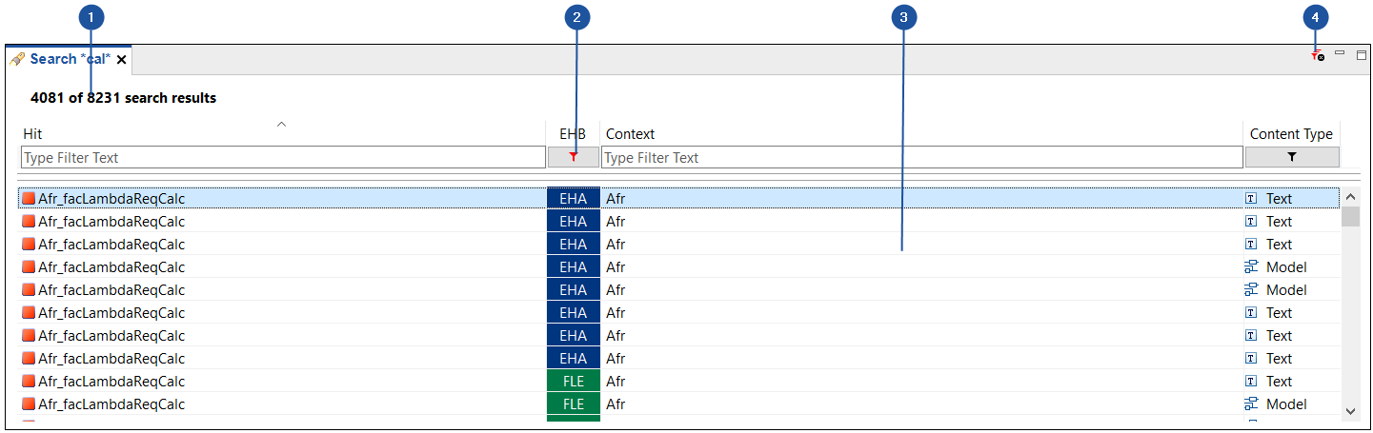Click the first Model content type icon
The image size is (1373, 433).
click(x=1251, y=267)
